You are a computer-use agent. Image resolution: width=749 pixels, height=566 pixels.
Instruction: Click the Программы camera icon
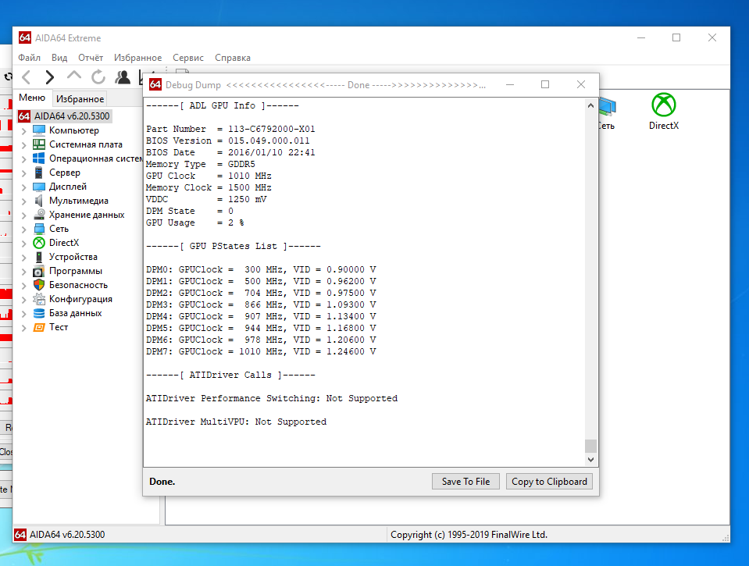39,272
